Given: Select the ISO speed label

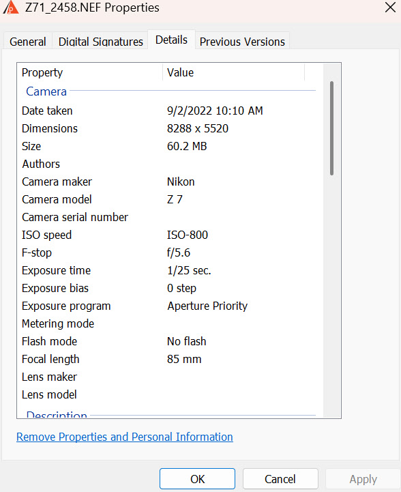Looking at the screenshot, I should 47,235.
